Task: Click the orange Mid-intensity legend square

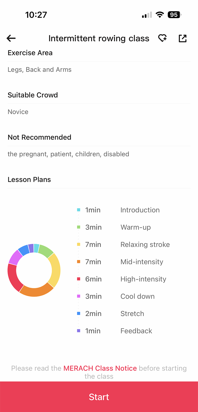Action: (79, 262)
